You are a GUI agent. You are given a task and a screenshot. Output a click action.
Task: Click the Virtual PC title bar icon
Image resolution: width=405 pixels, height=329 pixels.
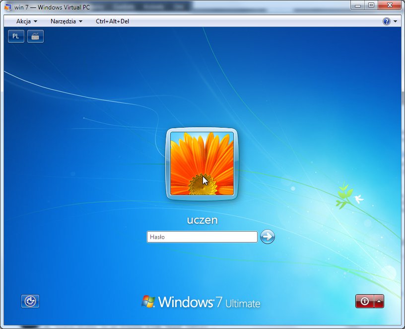point(8,7)
